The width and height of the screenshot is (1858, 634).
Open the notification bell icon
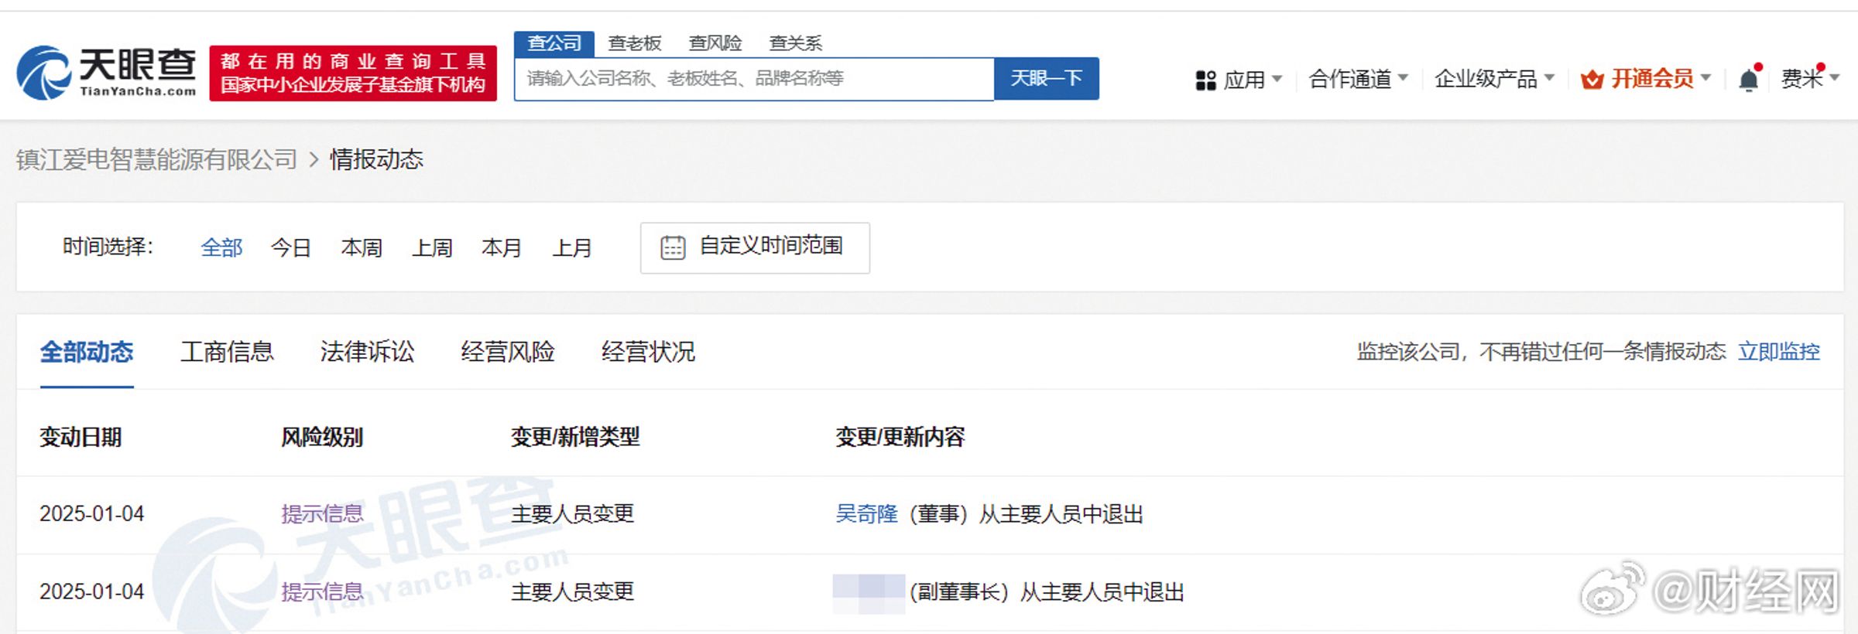click(x=1748, y=80)
